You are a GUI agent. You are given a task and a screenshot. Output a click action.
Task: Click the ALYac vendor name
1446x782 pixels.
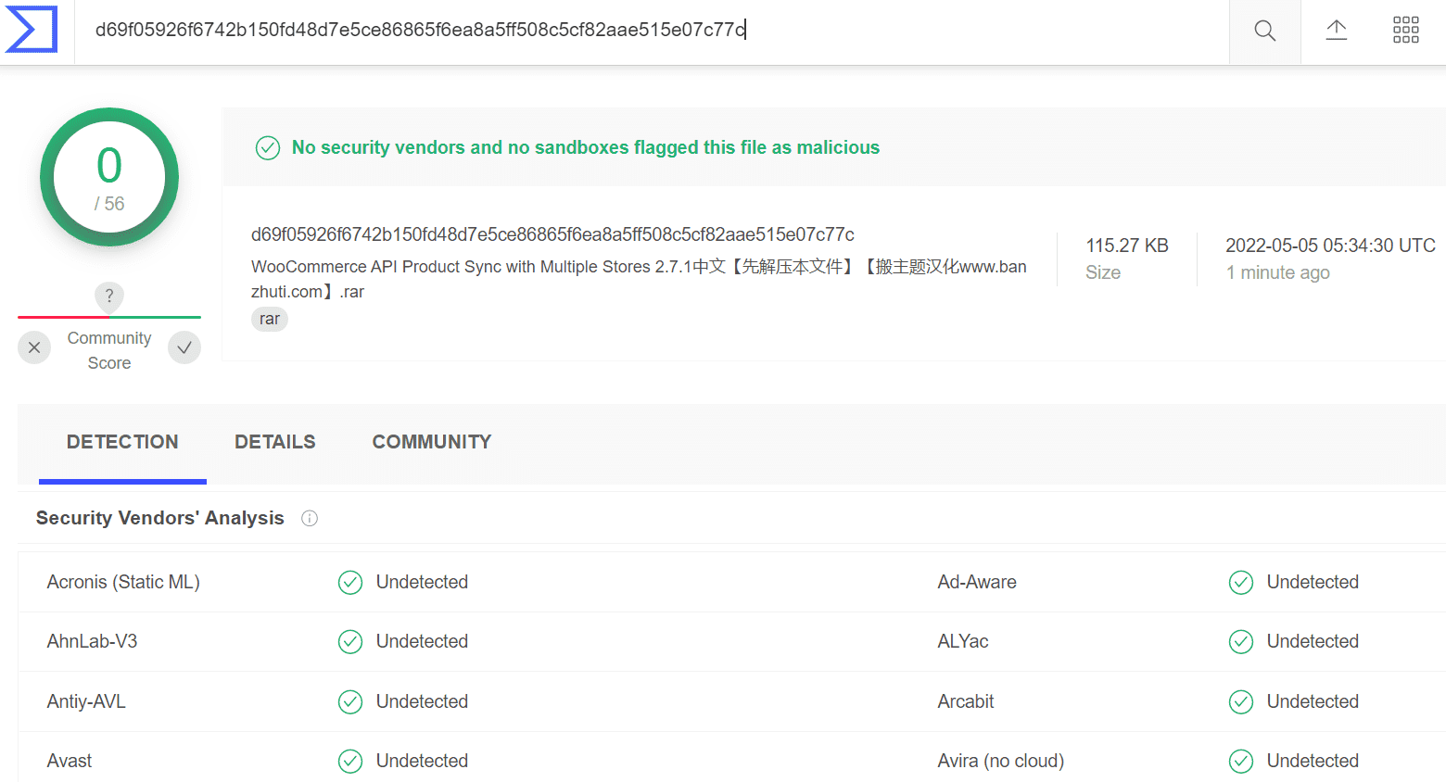coord(963,641)
